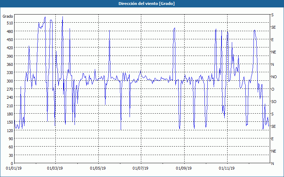Screen dimensions: 284x177
Task: Select the 240 y-axis value
Action: [x=10, y=97]
